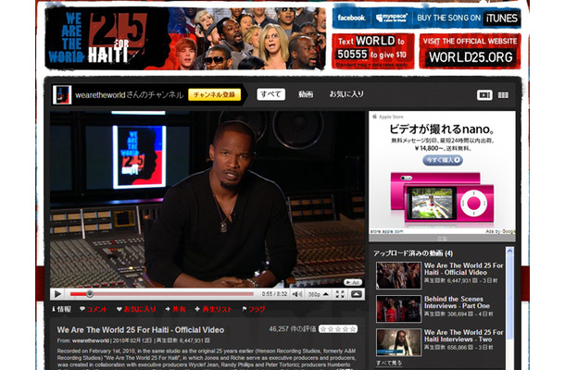
Task: Open the MySpace link in the banner
Action: tap(391, 18)
